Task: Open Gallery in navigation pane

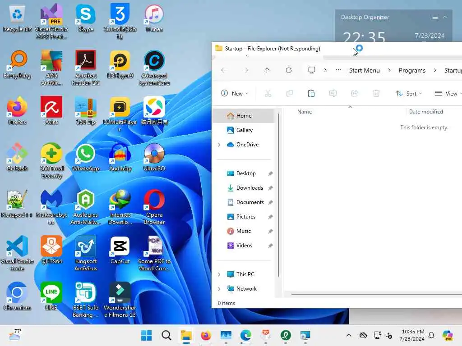Action: coord(243,130)
